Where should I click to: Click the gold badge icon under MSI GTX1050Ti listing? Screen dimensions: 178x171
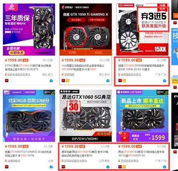tap(68, 80)
